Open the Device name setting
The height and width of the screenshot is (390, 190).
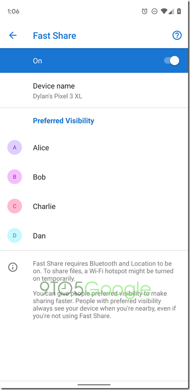point(94,91)
